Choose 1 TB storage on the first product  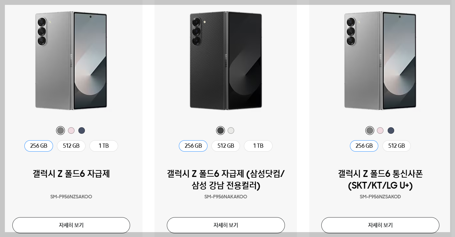click(103, 146)
